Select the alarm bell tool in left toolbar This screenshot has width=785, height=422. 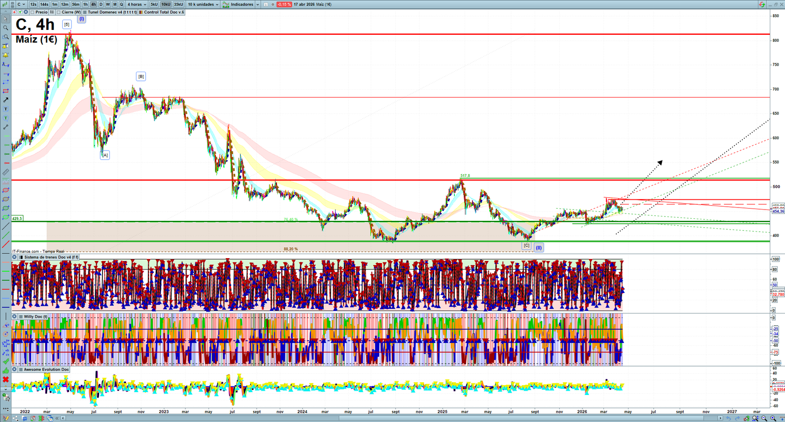(x=5, y=55)
